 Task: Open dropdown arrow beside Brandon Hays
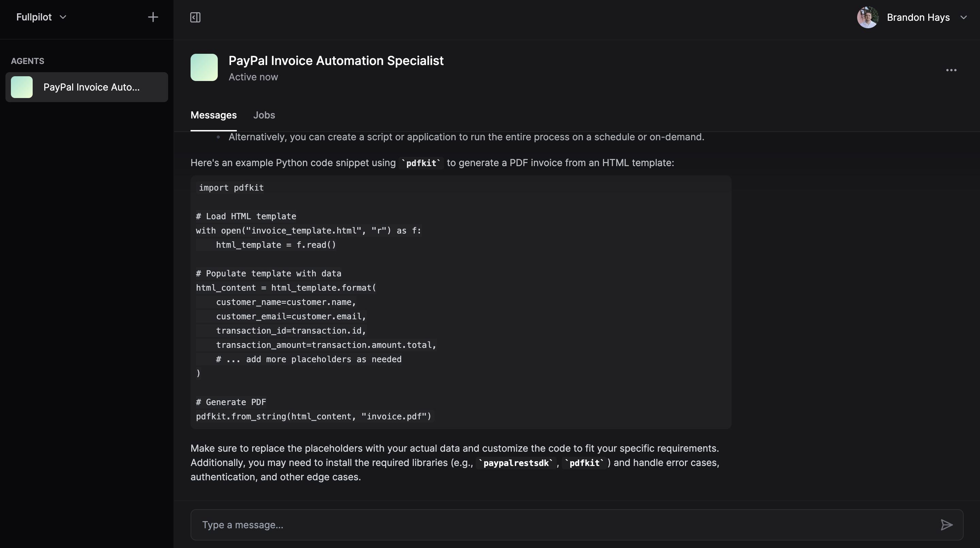tap(964, 17)
